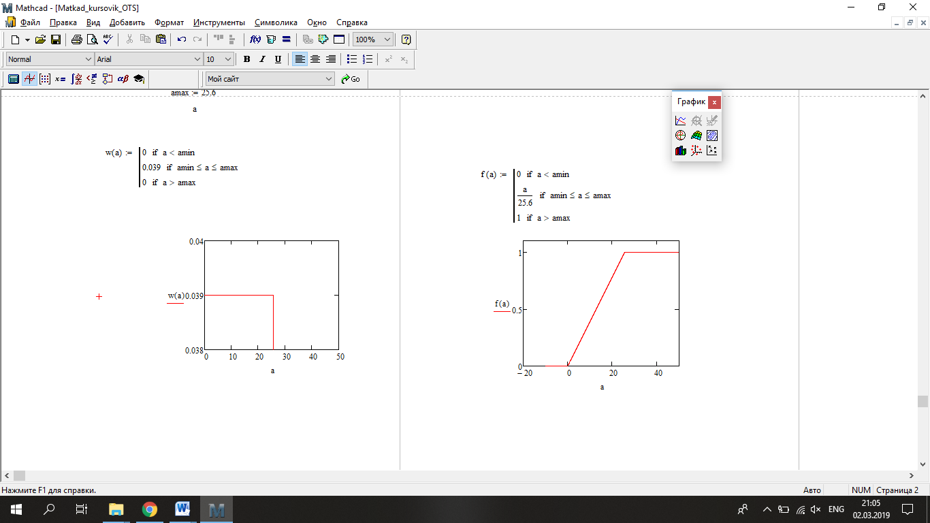Expand the Arial font dropdown
The width and height of the screenshot is (930, 523).
tap(197, 59)
